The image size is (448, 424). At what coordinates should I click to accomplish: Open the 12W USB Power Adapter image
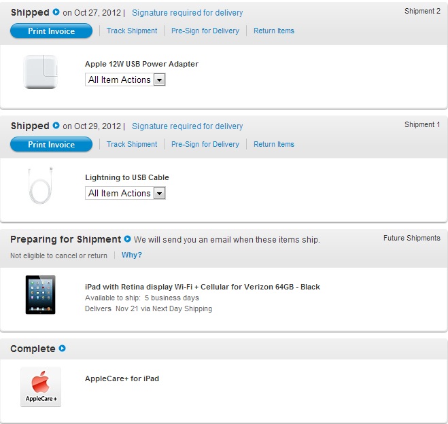(41, 72)
